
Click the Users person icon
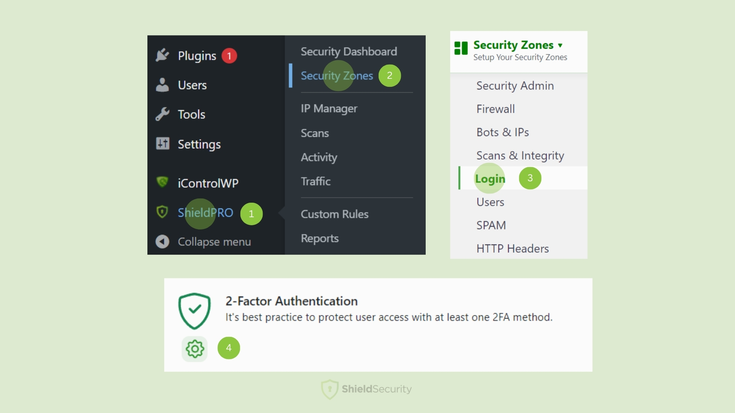162,85
